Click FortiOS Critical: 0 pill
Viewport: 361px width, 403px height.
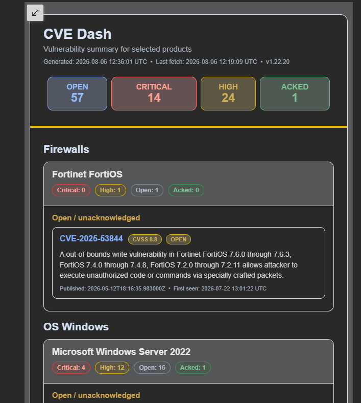tap(71, 190)
